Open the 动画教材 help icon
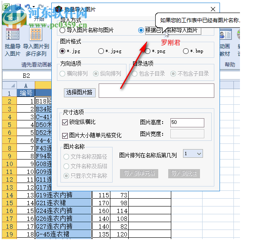Screen dimensions: 253x243 point(226,34)
